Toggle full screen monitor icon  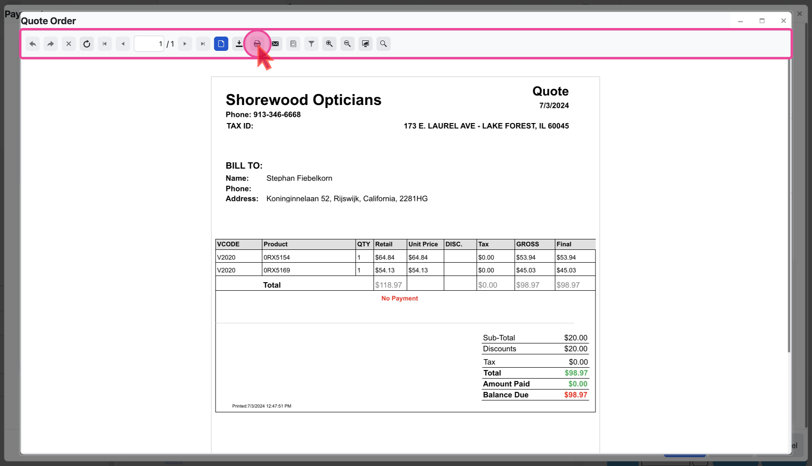[366, 44]
